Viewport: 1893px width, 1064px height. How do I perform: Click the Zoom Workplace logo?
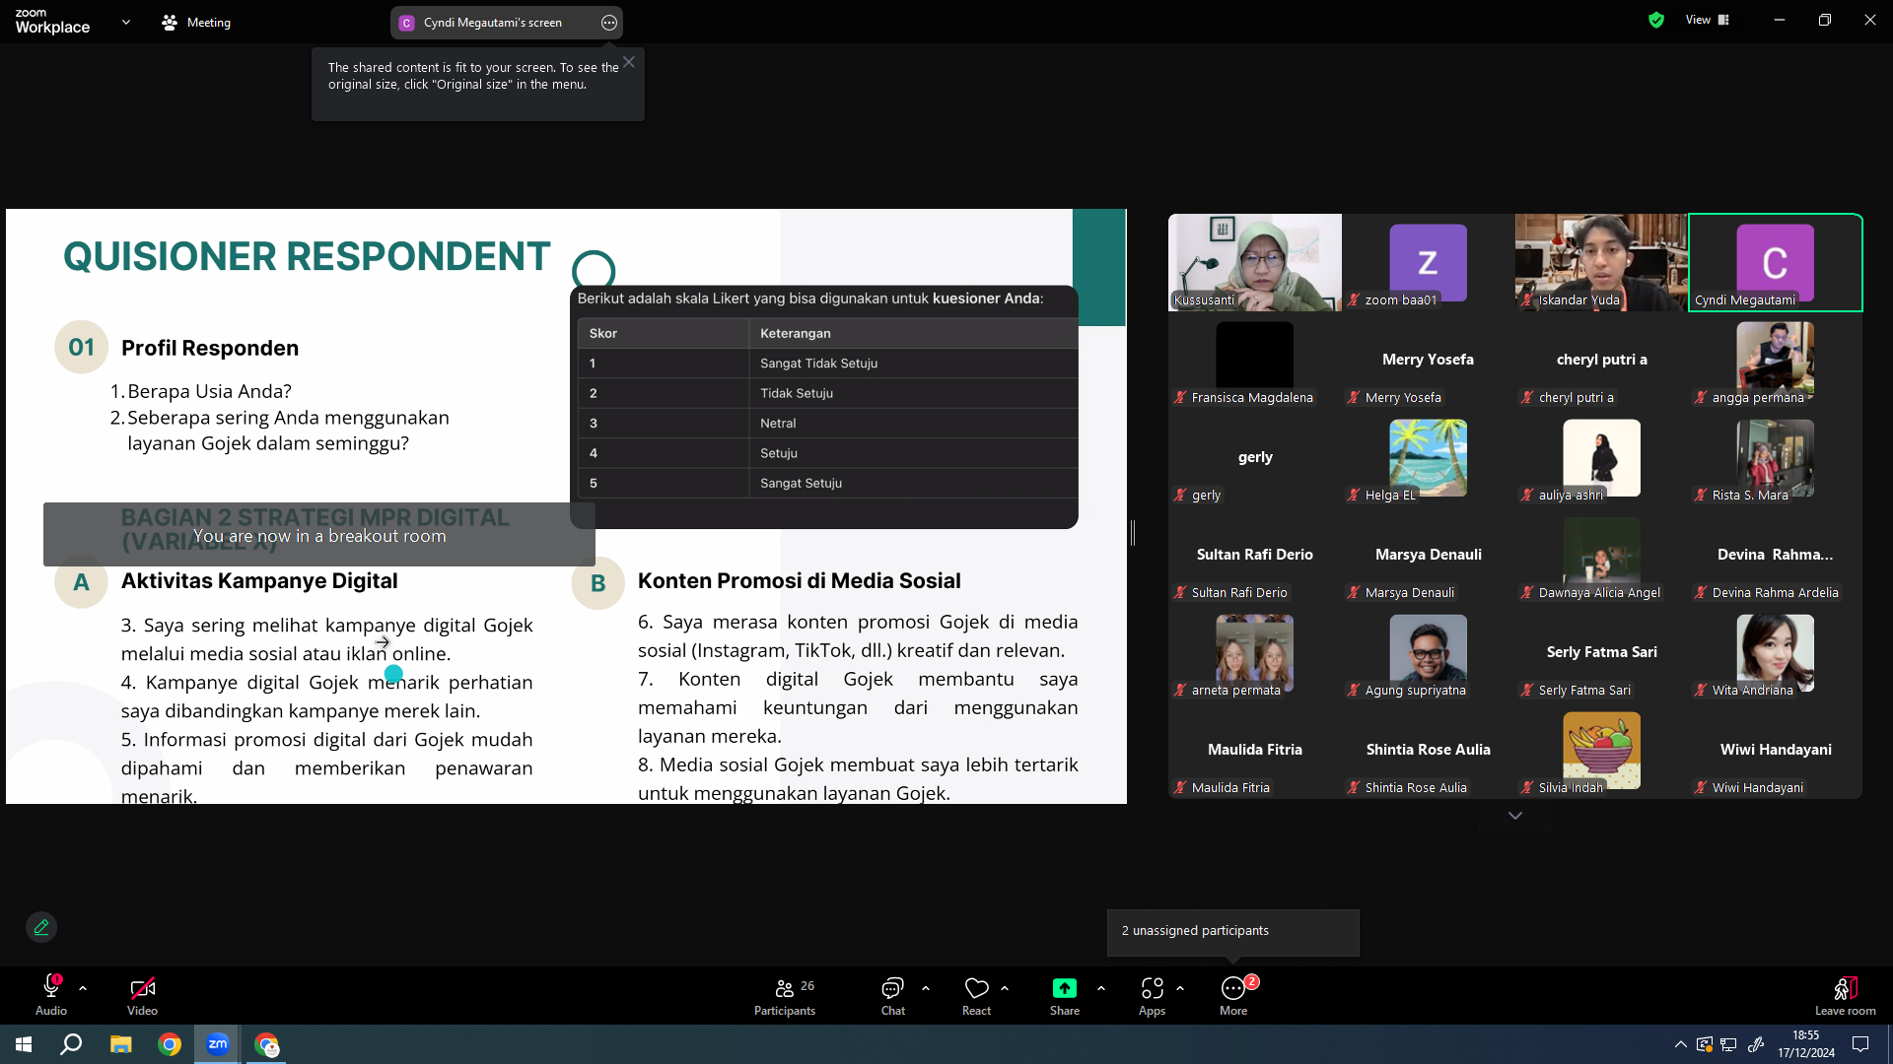[52, 22]
